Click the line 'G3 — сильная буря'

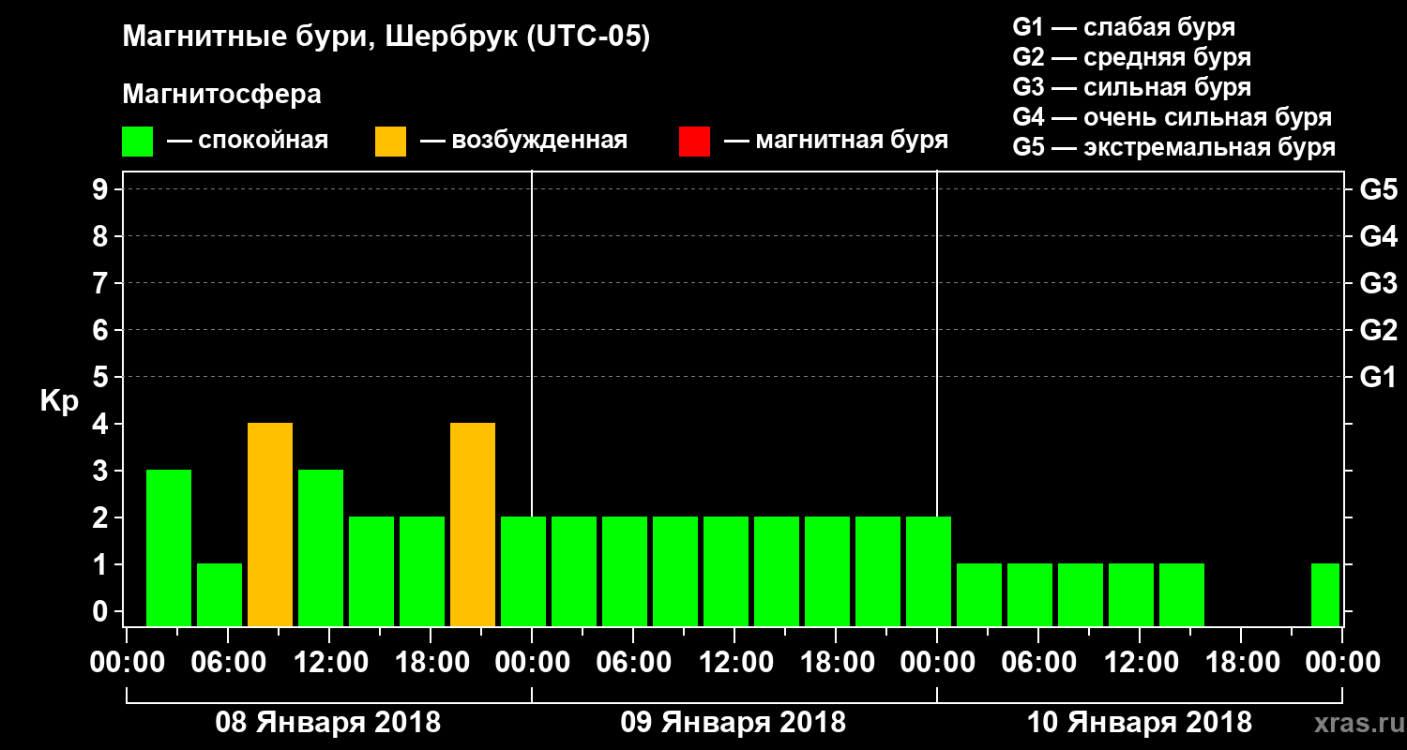point(1131,87)
